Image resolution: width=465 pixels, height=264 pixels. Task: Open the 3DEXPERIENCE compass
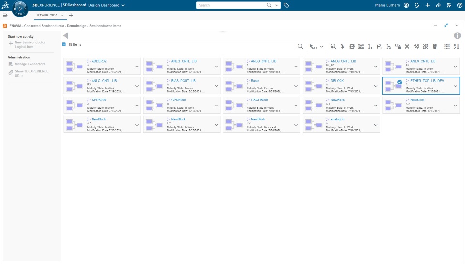tap(20, 9)
